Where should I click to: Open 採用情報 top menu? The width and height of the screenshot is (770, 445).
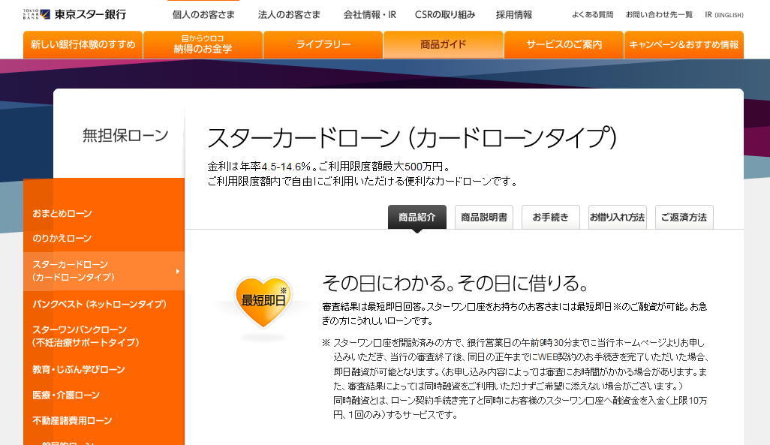click(x=513, y=15)
